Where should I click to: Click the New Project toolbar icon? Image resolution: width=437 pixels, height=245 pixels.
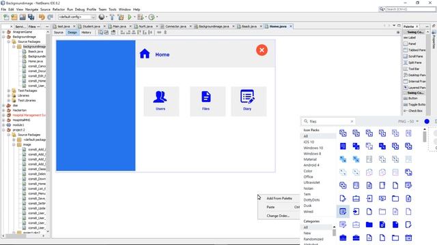pyautogui.click(x=14, y=17)
